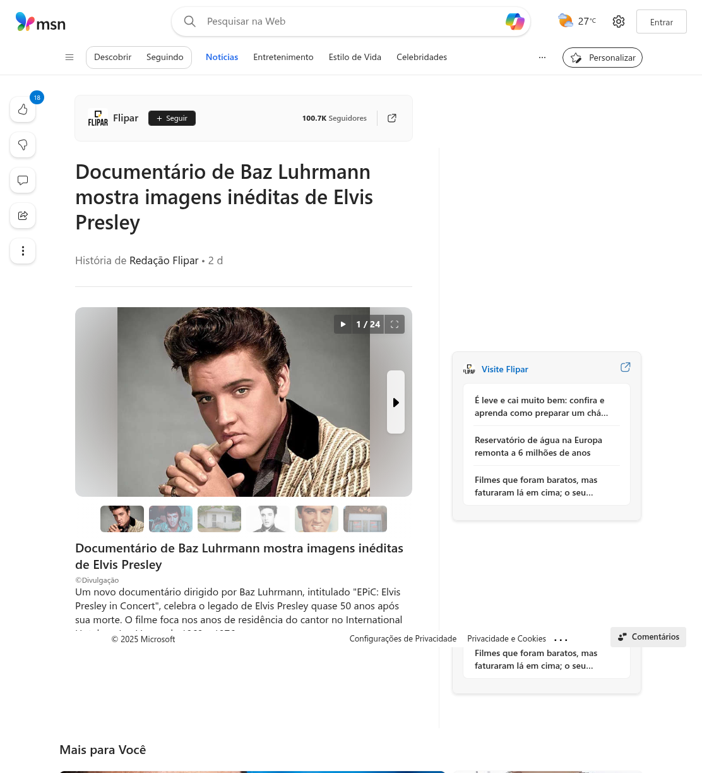Viewport: 702px width, 773px height.
Task: Click the Visite Flipar link
Action: click(504, 369)
